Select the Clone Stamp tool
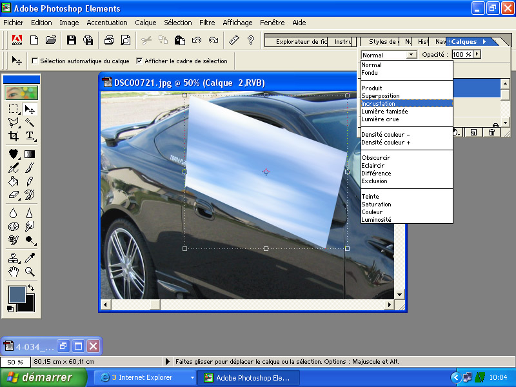This screenshot has width=516, height=387. point(13,258)
